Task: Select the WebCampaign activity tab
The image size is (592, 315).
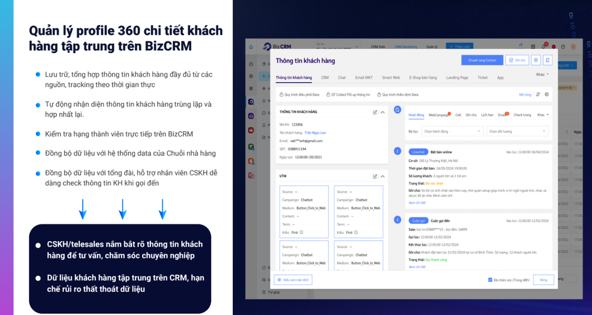Action: click(439, 115)
